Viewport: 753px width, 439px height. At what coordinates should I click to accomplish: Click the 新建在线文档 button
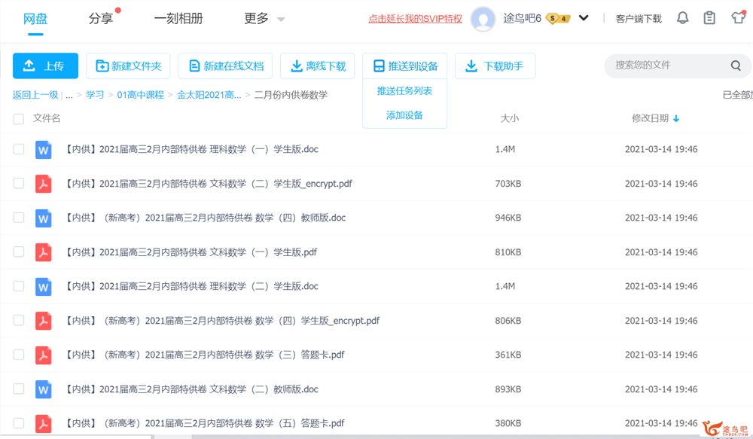pos(225,66)
